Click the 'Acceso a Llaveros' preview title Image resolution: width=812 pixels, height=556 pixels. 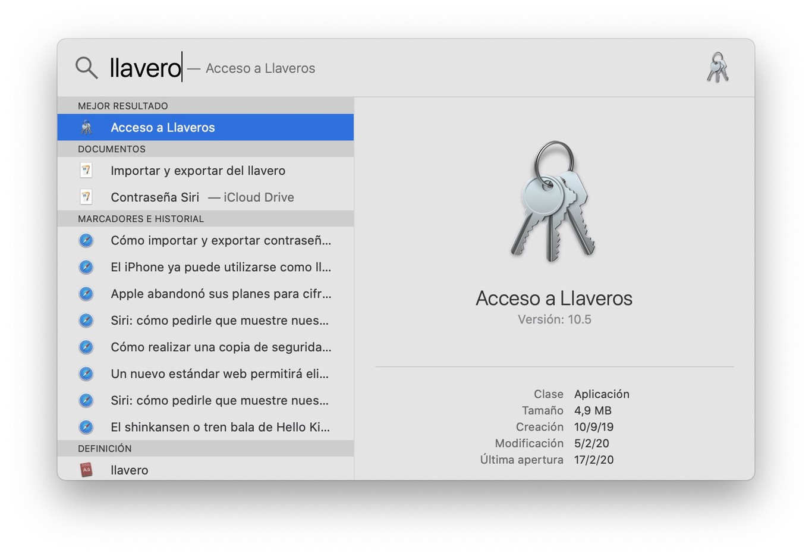pyautogui.click(x=554, y=298)
